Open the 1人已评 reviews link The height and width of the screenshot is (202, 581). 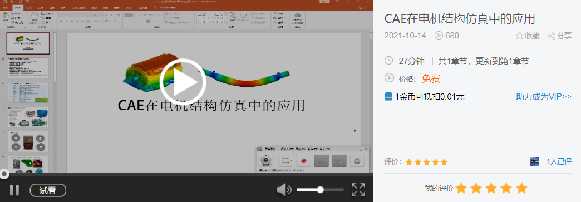559,161
